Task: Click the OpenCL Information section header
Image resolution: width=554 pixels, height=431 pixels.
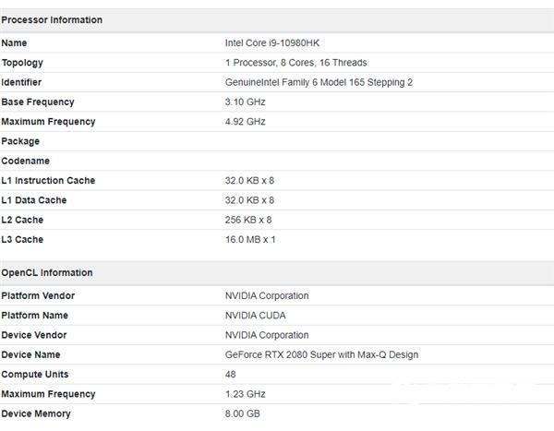Action: coord(47,273)
